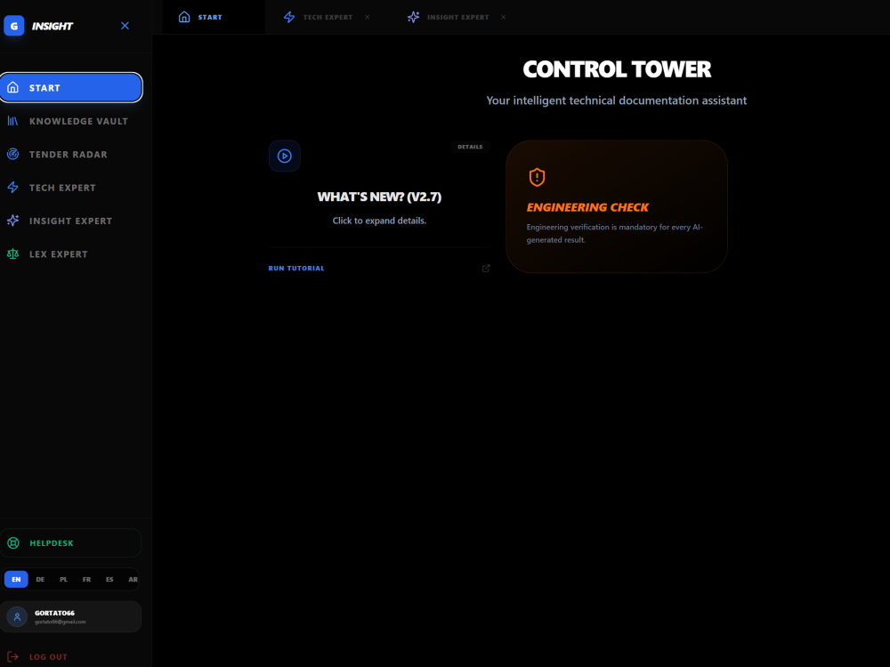Click the log out arrow icon

[x=12, y=657]
